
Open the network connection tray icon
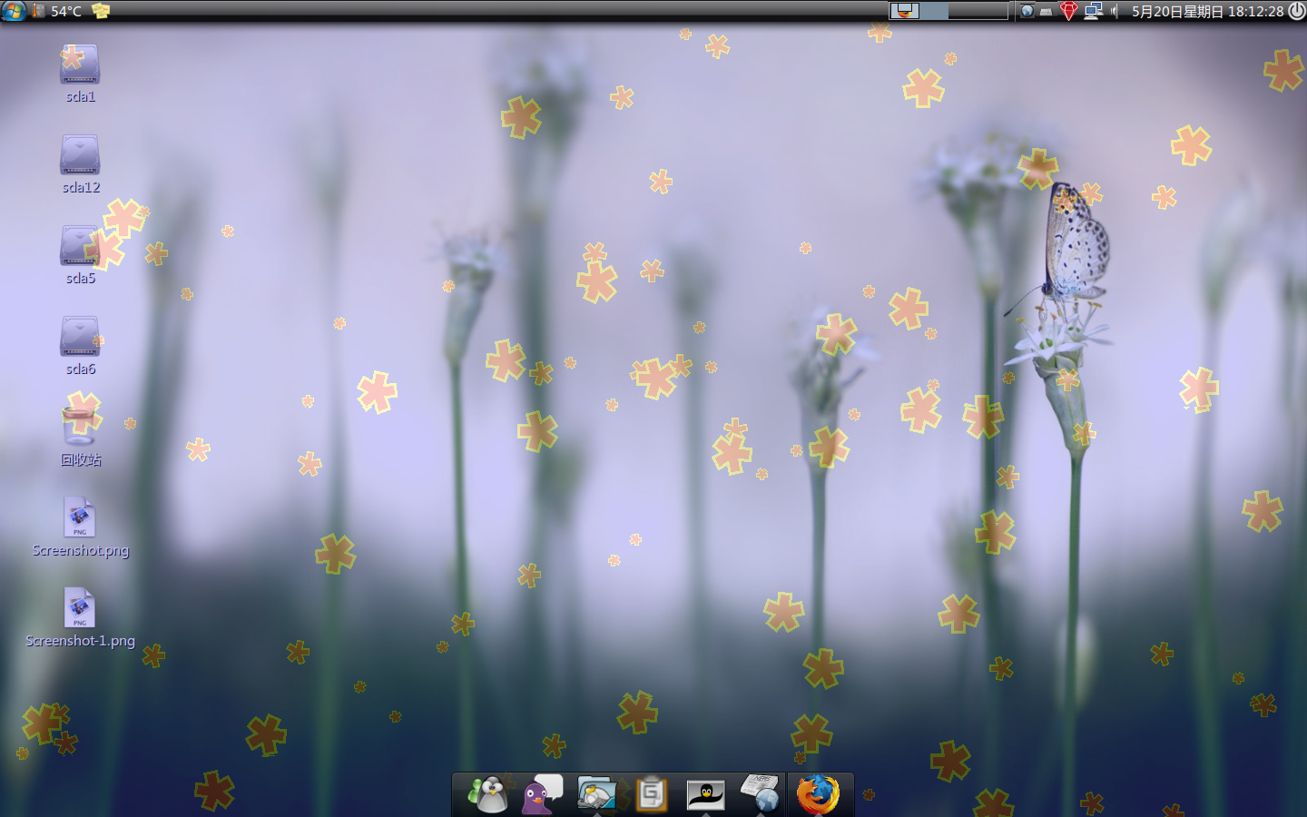[x=1093, y=11]
